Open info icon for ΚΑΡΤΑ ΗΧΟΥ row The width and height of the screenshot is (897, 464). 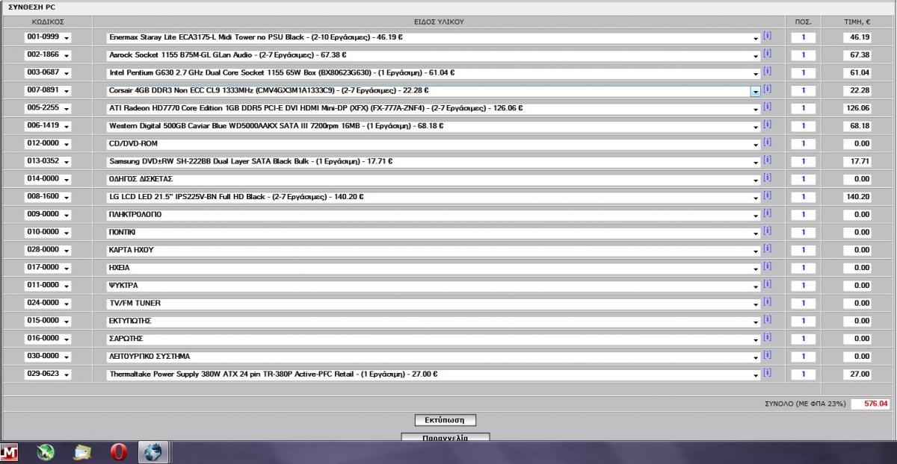point(767,248)
